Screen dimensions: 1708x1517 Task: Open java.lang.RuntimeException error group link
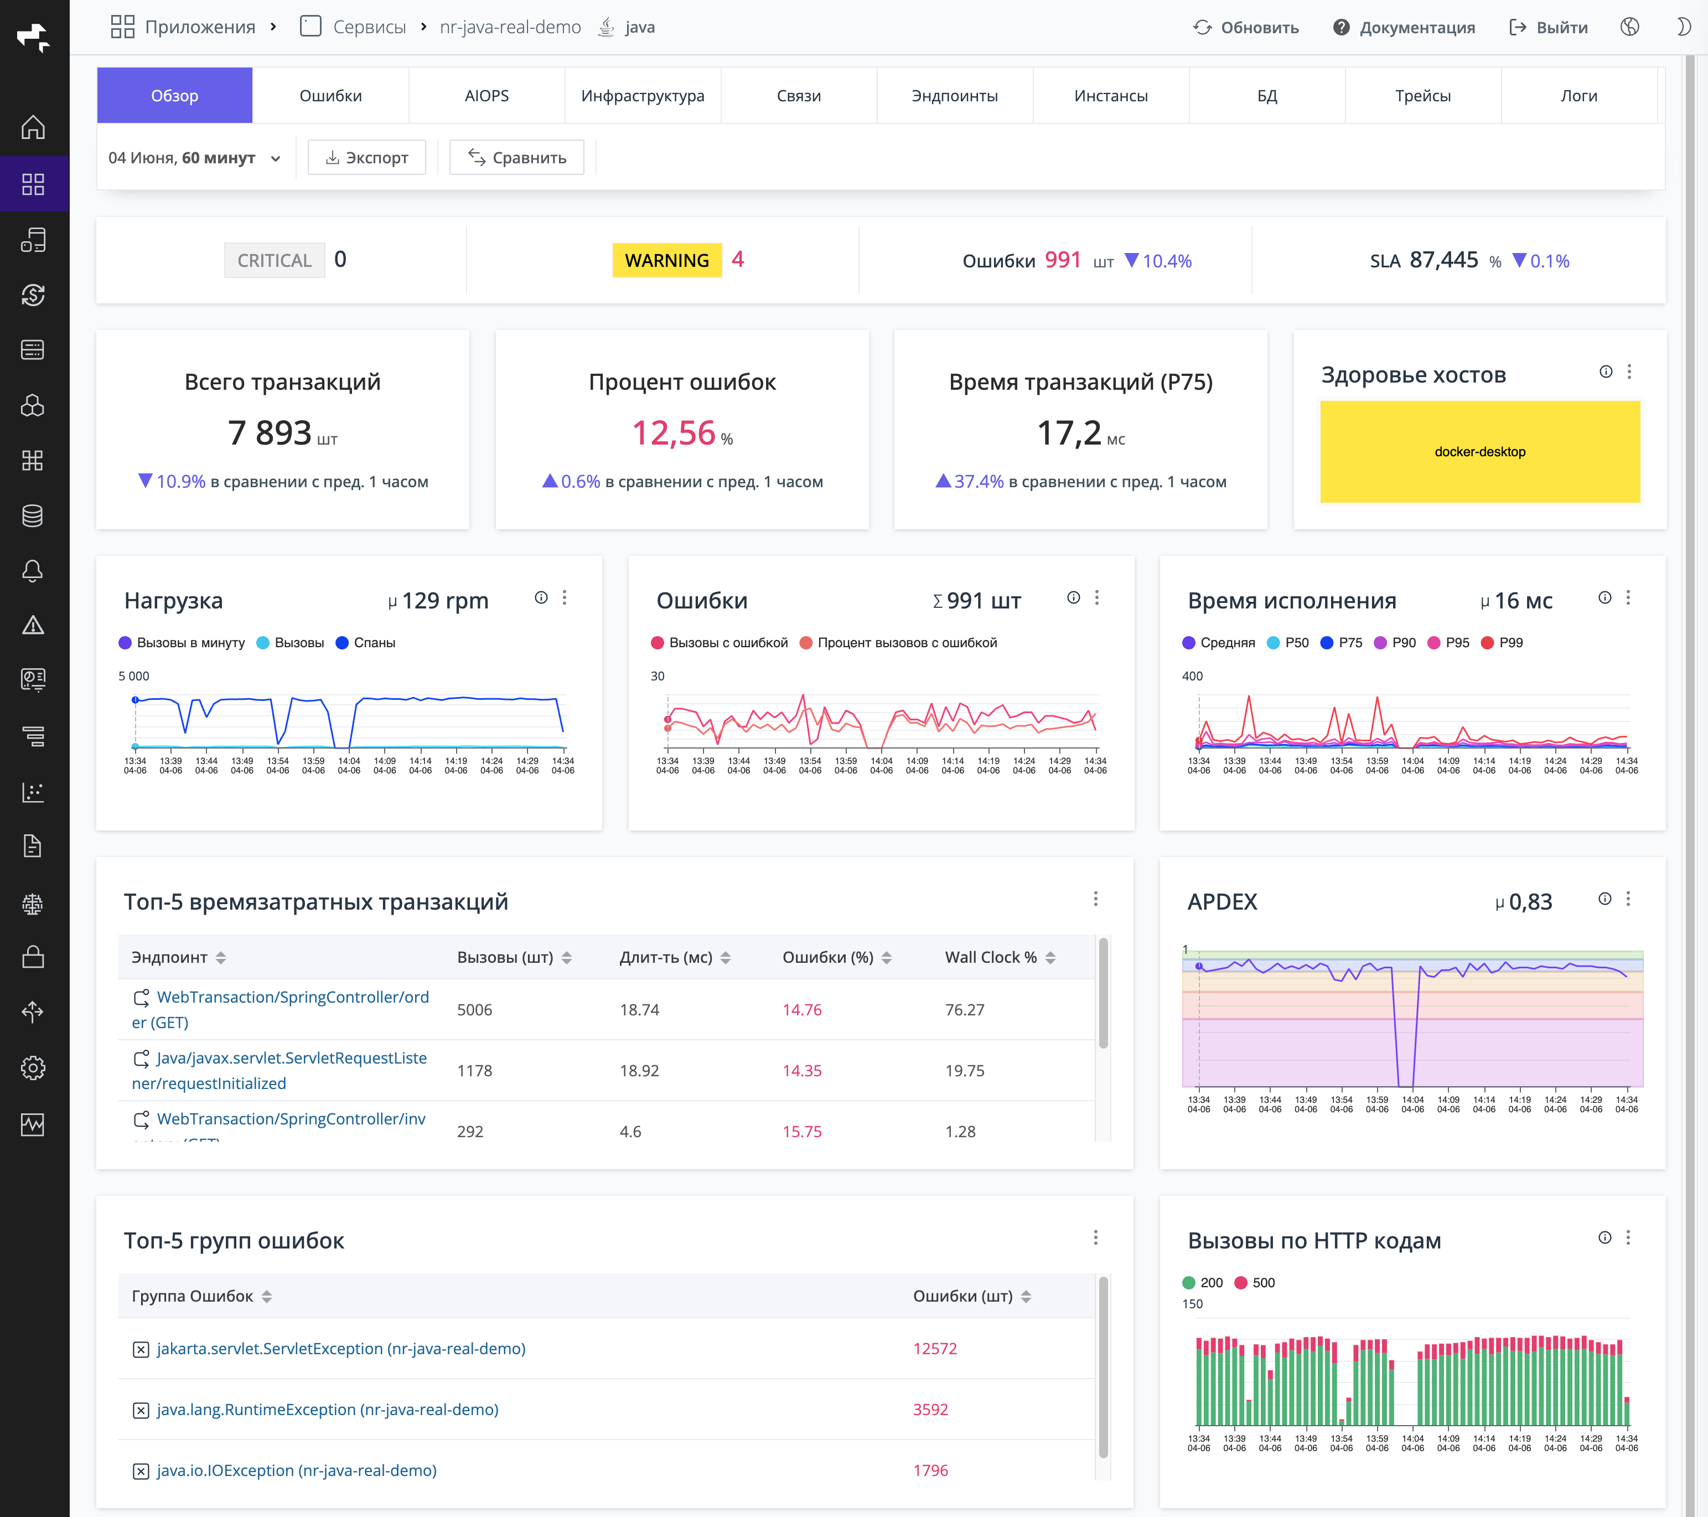click(328, 1409)
